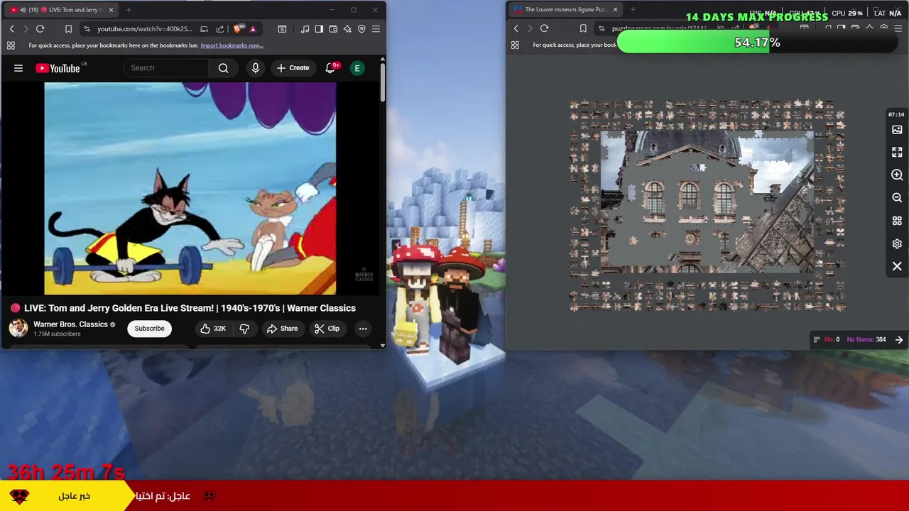Open new tab in YouTube window

129,10
